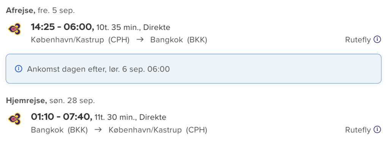Click the arrow between BKK and København on the return flight
This screenshot has height=144, width=389.
98,130
